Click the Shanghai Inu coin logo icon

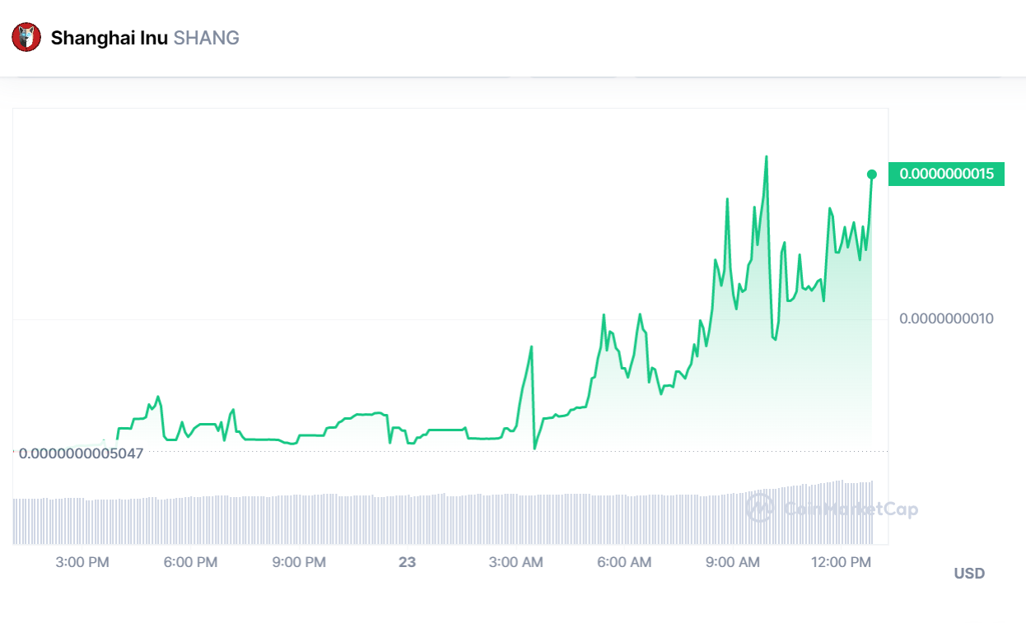point(26,37)
